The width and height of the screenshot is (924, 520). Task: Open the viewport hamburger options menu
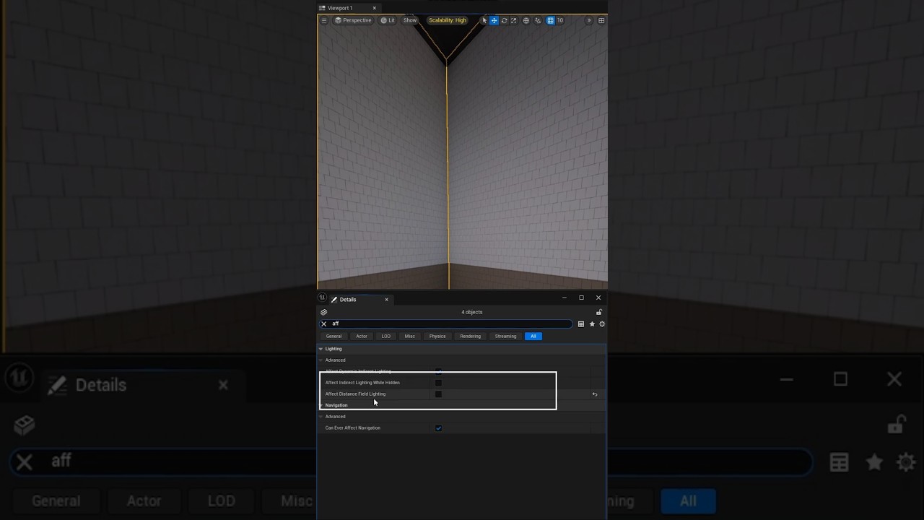click(x=323, y=20)
